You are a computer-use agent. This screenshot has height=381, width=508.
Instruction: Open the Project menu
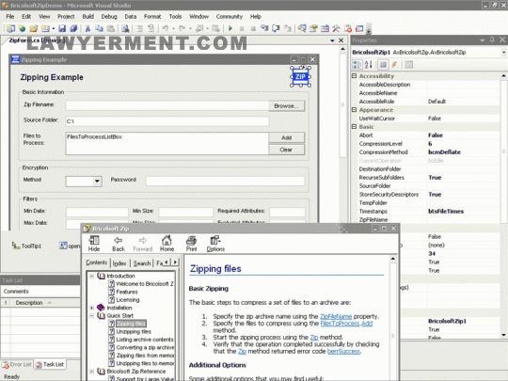click(x=66, y=16)
